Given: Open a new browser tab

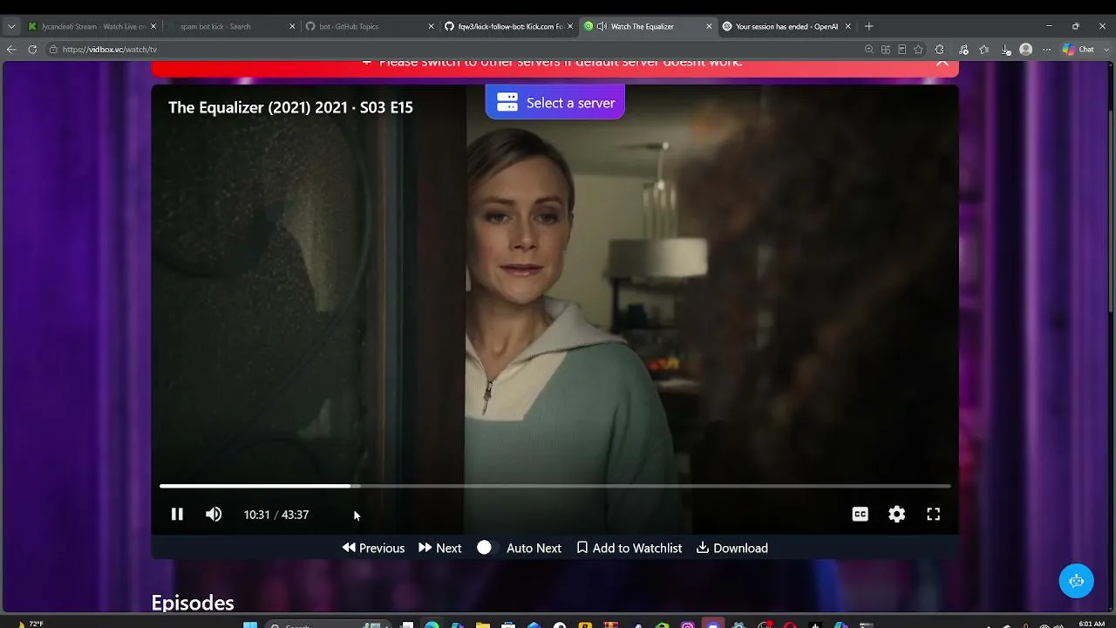Looking at the screenshot, I should click(x=868, y=26).
